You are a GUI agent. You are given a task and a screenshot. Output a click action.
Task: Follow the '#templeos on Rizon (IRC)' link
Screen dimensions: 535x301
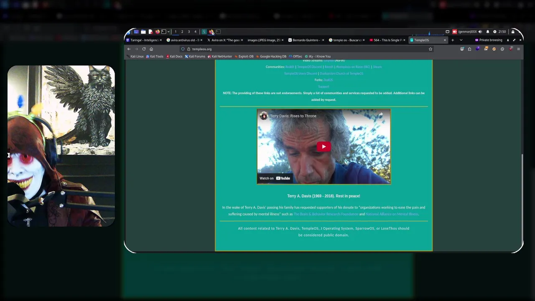coord(353,67)
